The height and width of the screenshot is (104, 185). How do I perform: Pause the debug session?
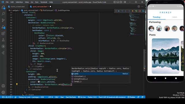point(119,11)
